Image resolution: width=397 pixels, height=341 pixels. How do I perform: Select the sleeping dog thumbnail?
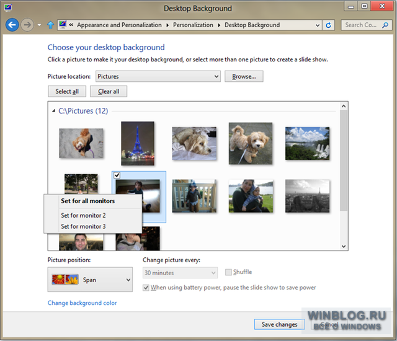click(x=194, y=143)
